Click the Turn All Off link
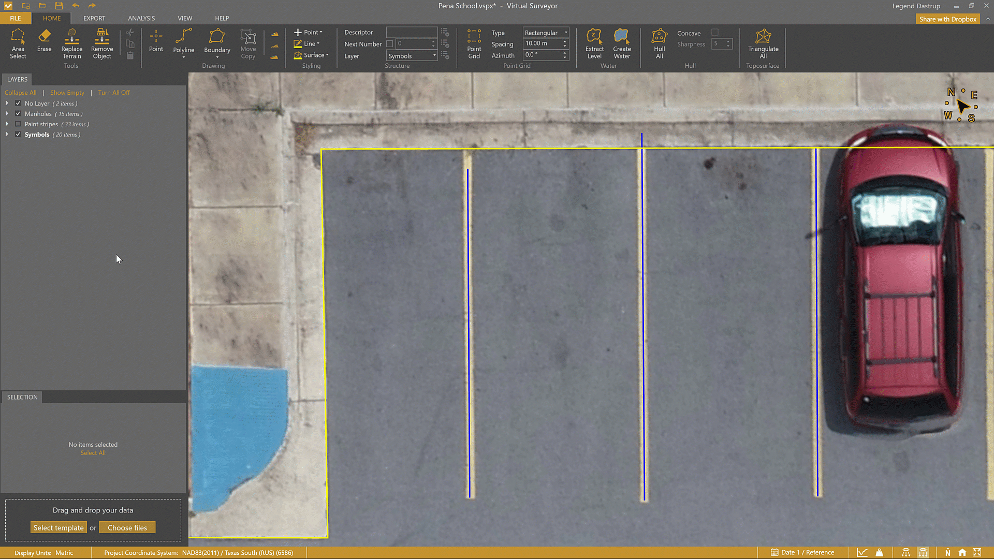The width and height of the screenshot is (994, 559). click(114, 93)
